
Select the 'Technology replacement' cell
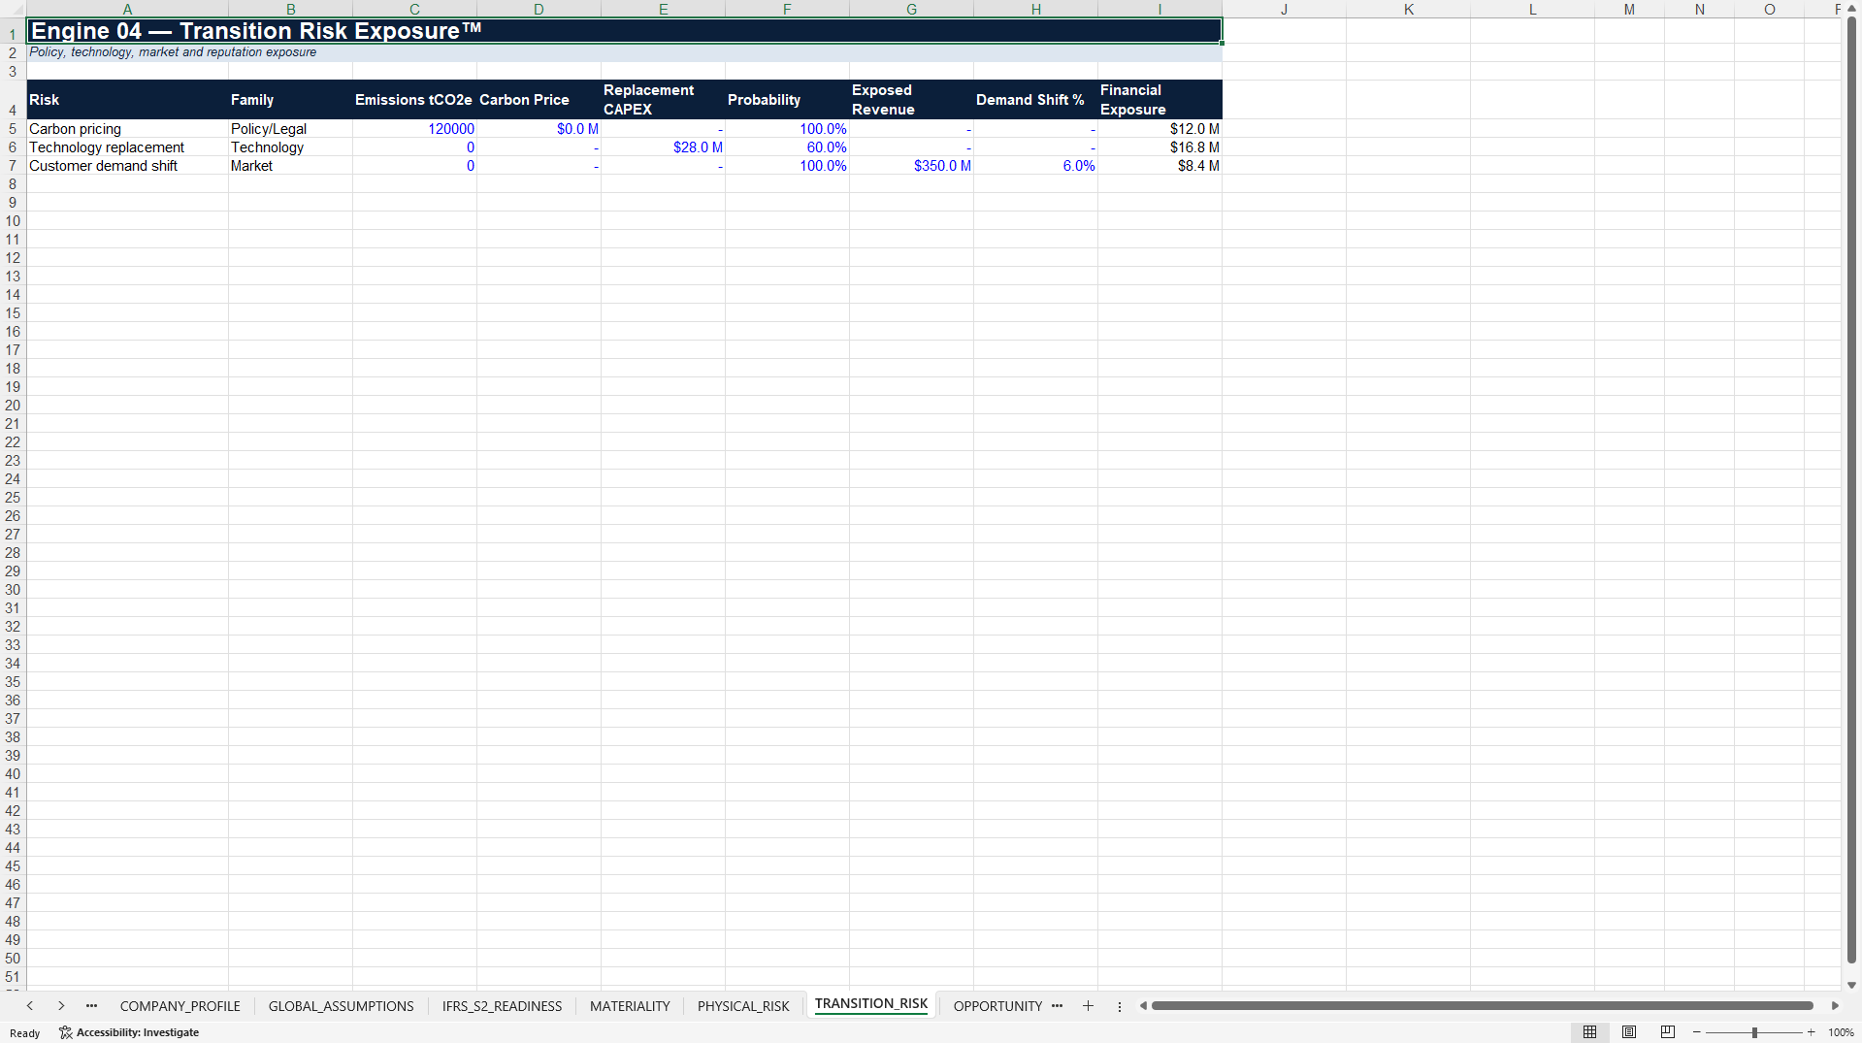127,147
